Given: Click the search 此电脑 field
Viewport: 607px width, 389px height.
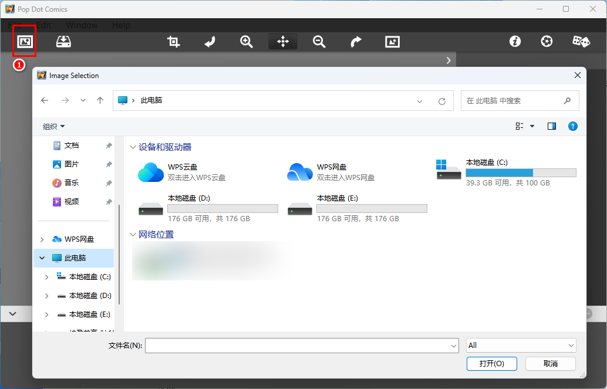Looking at the screenshot, I should [520, 101].
